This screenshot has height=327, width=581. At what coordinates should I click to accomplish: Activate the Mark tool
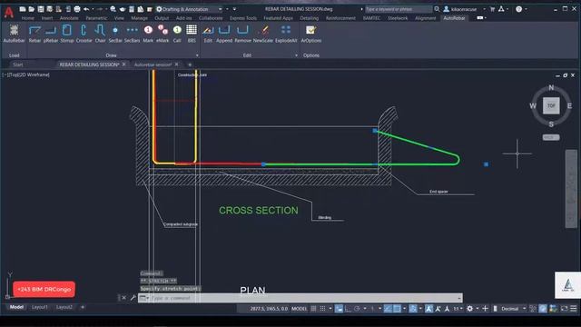pyautogui.click(x=148, y=34)
